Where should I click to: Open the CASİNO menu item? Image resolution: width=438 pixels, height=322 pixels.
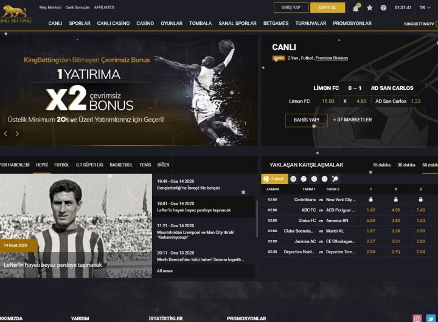tap(145, 24)
